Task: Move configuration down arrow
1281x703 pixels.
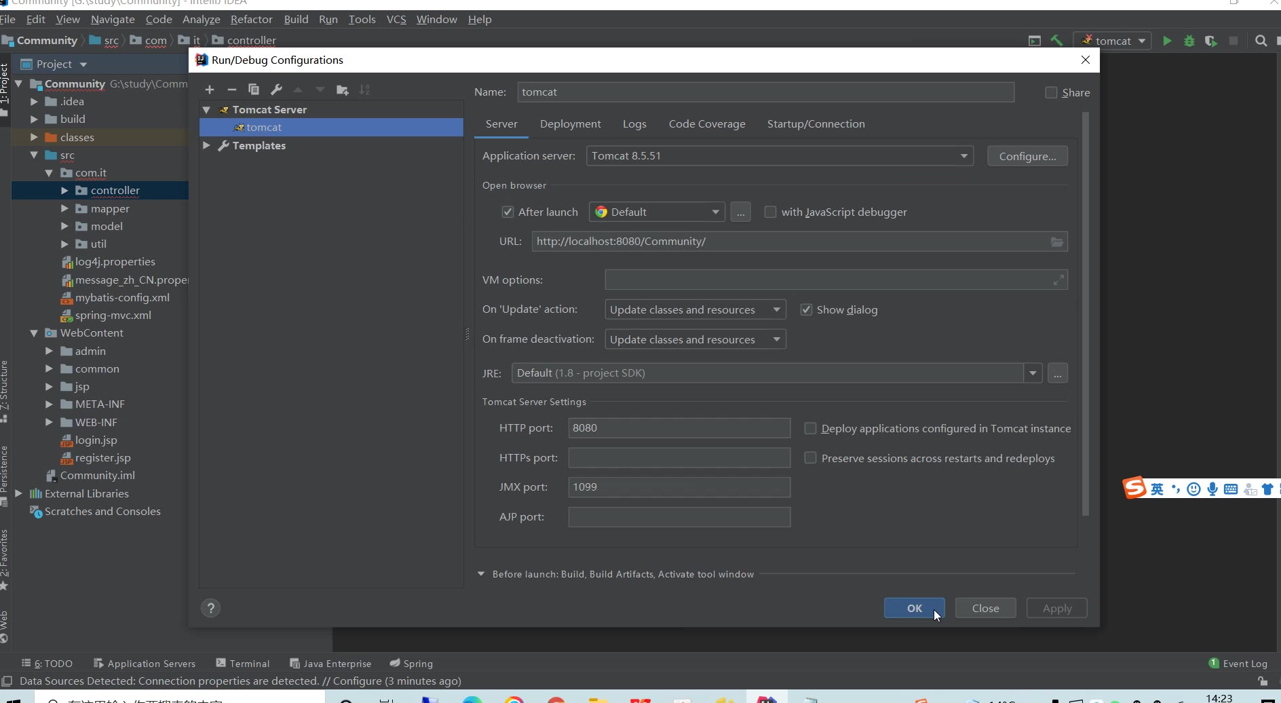Action: pyautogui.click(x=320, y=90)
